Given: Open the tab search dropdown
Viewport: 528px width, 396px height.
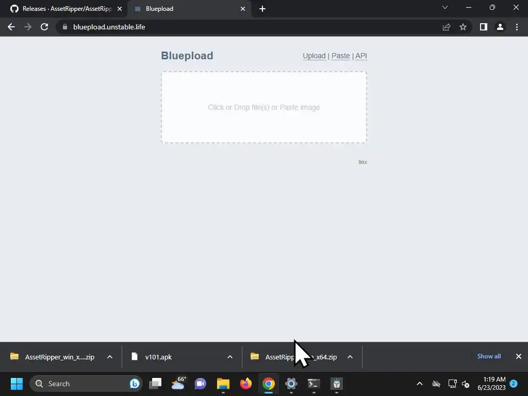Looking at the screenshot, I should [445, 7].
